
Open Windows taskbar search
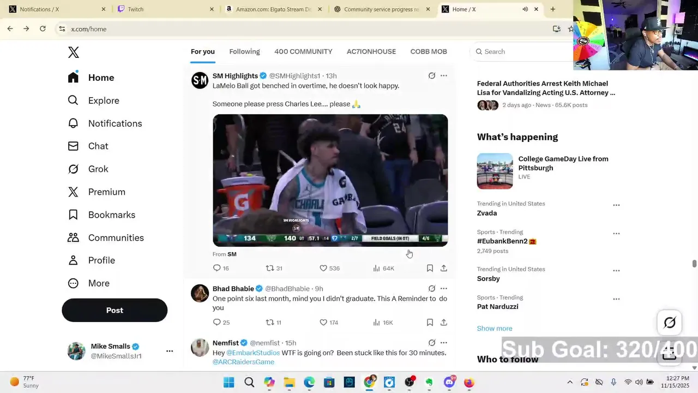[x=249, y=382]
